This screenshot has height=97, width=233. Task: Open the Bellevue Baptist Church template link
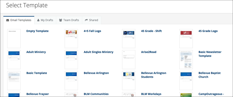coord(209,75)
